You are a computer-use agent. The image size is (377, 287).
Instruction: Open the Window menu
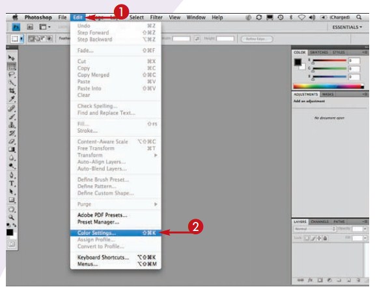(196, 18)
